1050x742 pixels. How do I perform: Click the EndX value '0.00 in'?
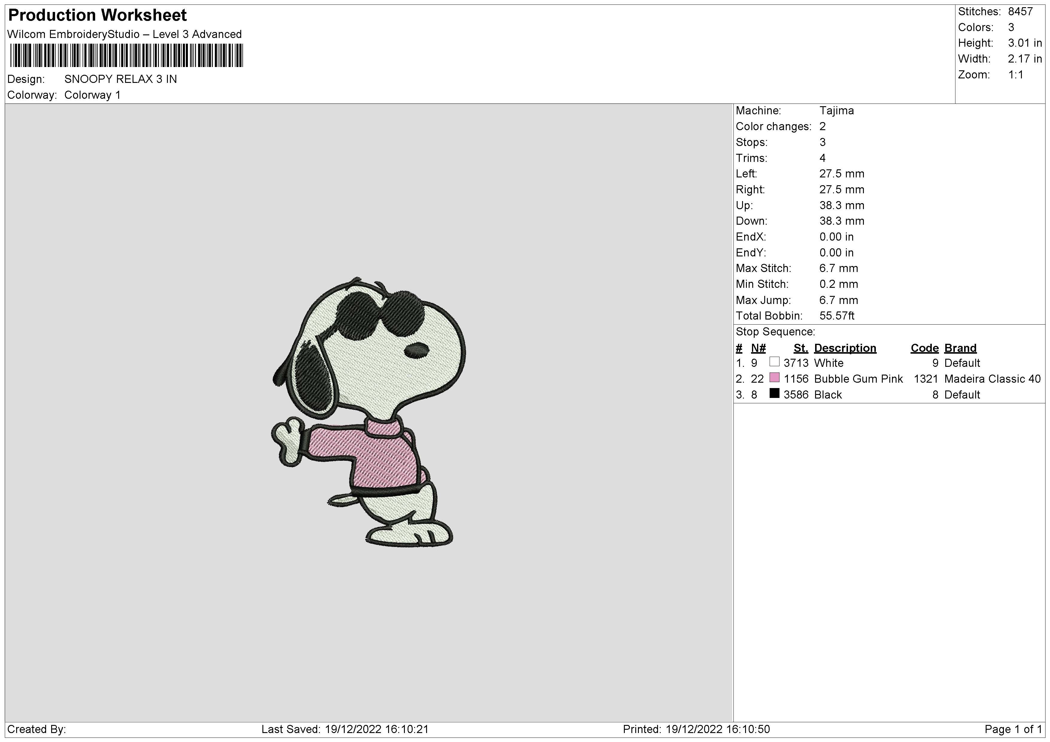coord(836,237)
